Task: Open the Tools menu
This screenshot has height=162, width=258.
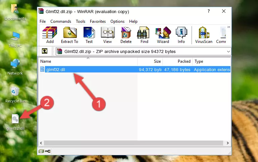Action: coord(81,21)
